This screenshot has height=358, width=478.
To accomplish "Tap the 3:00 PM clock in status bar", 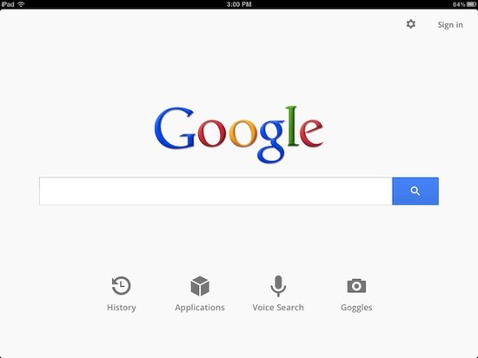I will pyautogui.click(x=239, y=4).
